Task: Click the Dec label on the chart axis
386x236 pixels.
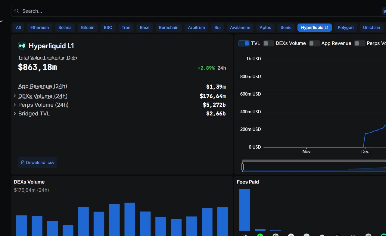Action: click(x=365, y=152)
